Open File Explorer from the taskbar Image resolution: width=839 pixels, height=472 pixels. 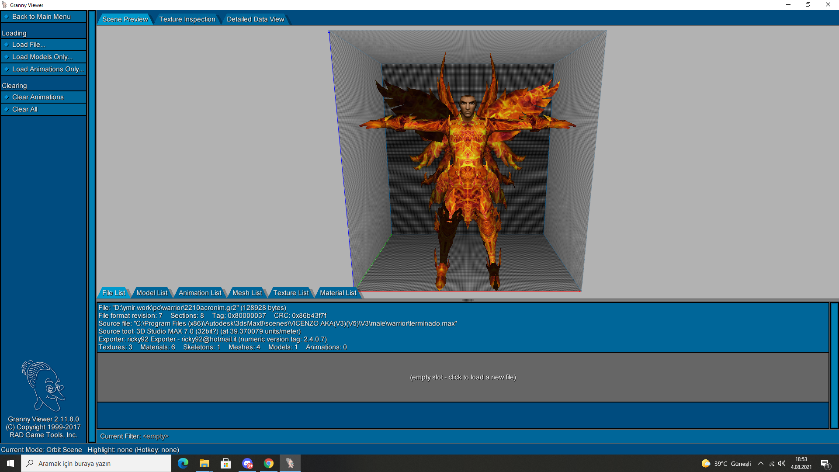pos(205,463)
